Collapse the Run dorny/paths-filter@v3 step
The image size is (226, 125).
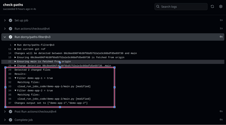[x=5, y=37]
